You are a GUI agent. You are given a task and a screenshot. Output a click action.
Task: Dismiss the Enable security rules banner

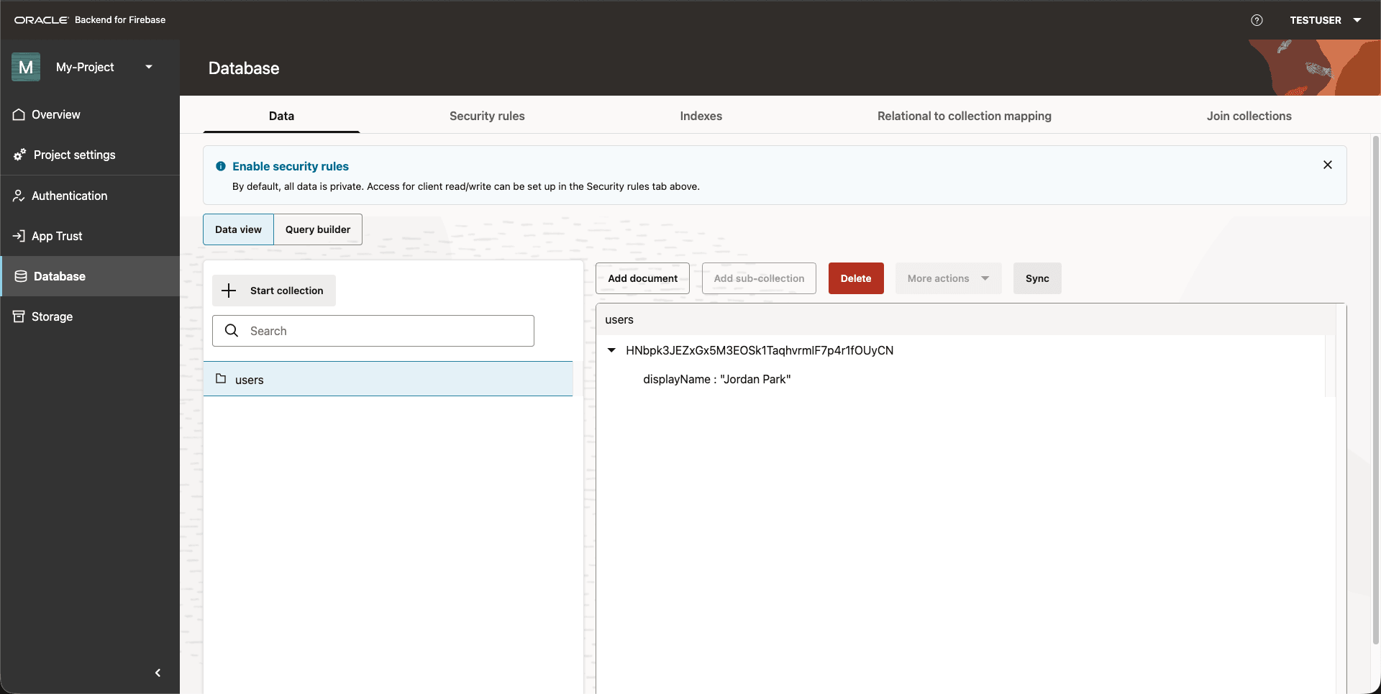click(x=1328, y=165)
